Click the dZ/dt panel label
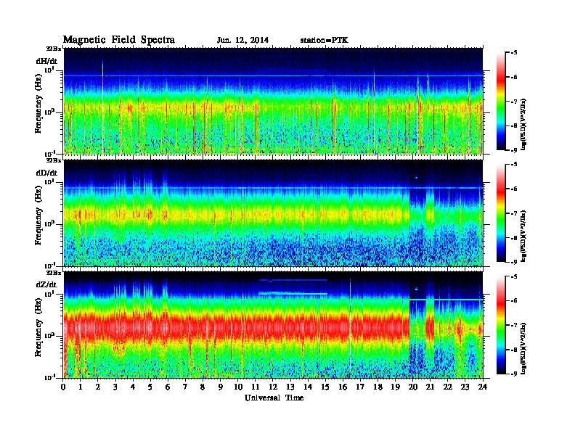Viewport: 575px width, 444px height. 46,284
